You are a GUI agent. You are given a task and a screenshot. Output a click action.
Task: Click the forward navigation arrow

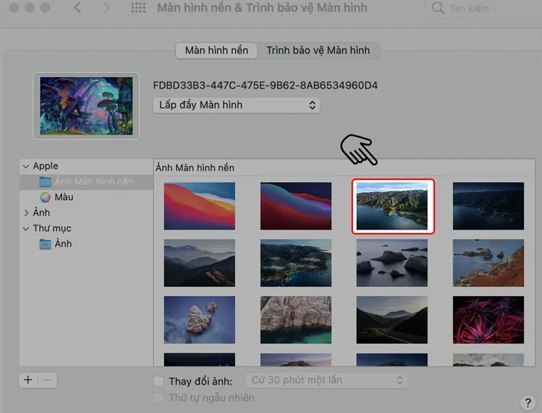coord(105,8)
